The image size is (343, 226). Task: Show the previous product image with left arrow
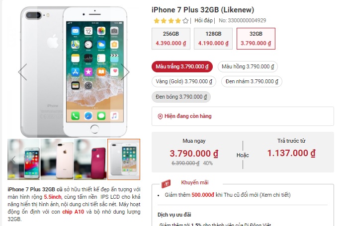[22, 72]
